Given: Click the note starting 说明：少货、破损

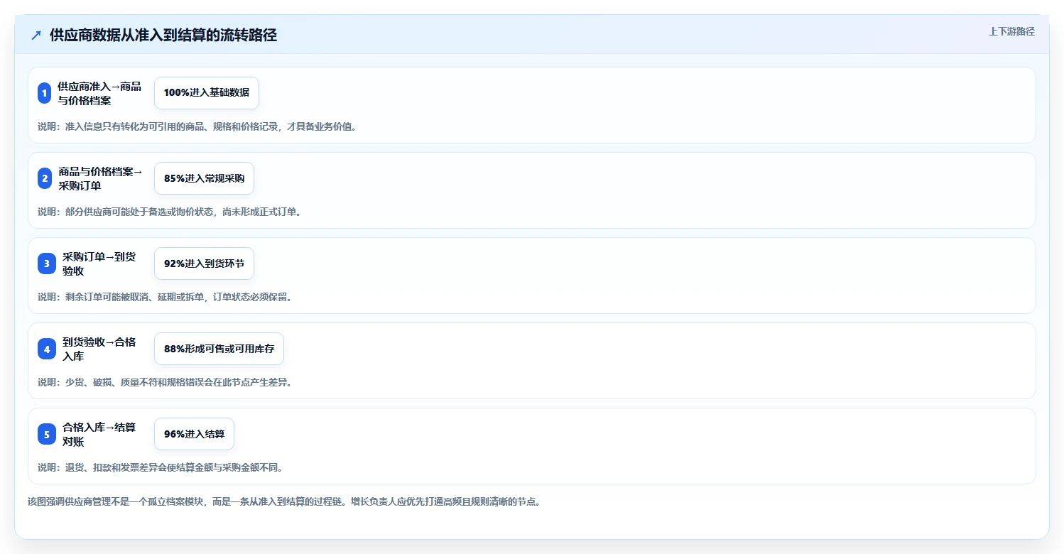Looking at the screenshot, I should tap(165, 382).
